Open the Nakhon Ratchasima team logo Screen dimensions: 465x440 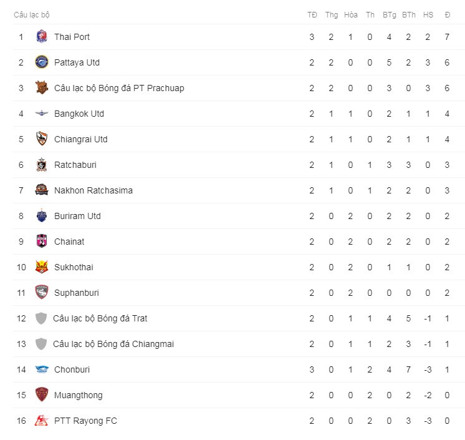tap(42, 190)
